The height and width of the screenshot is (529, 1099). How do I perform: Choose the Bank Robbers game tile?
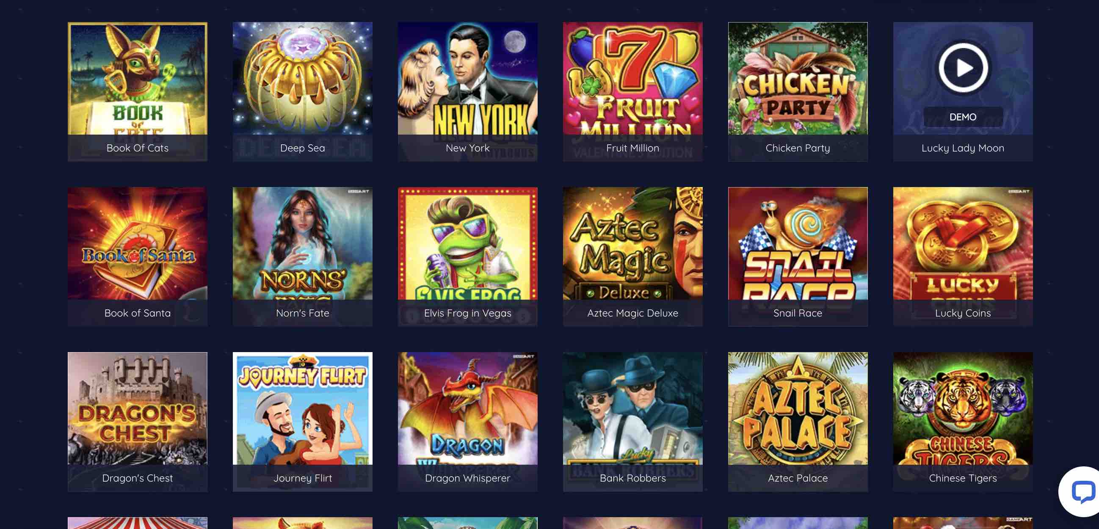[x=633, y=422]
